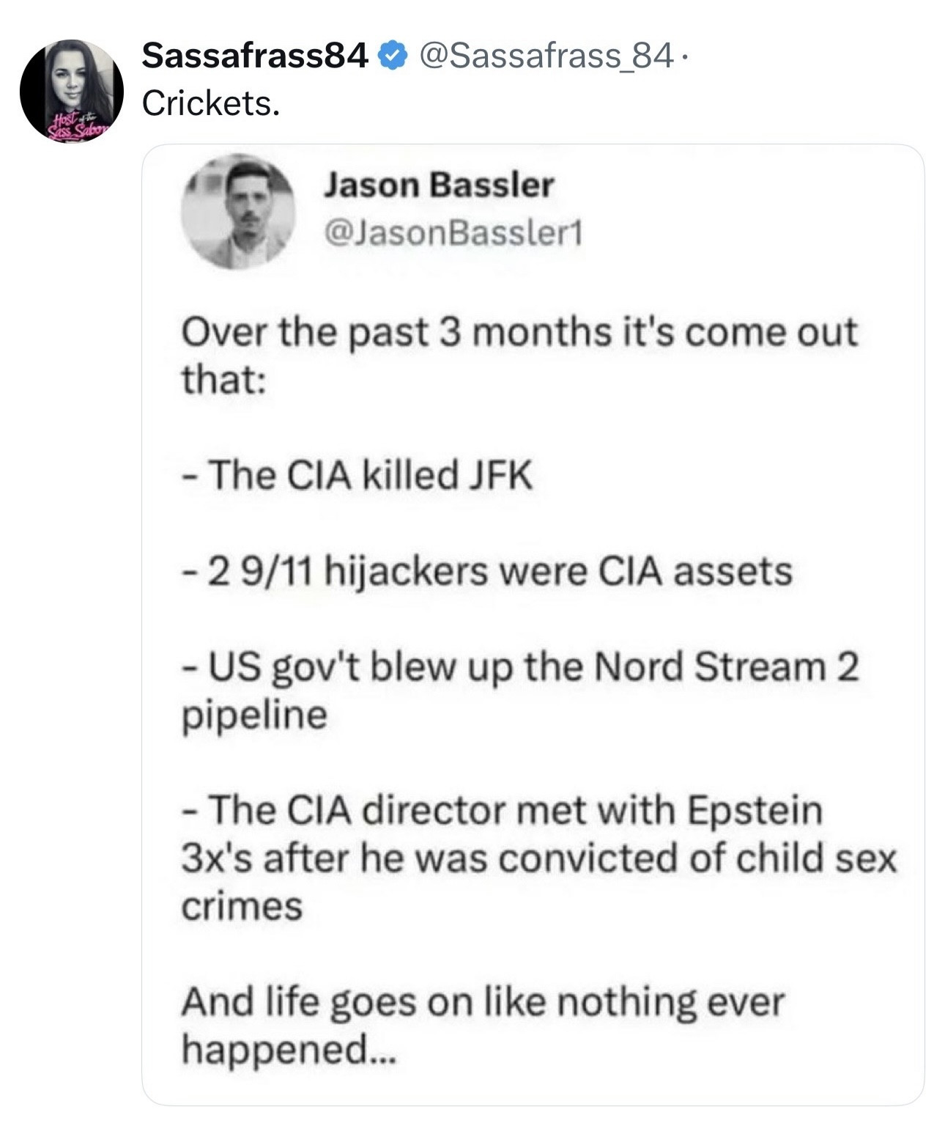Open Jason Bassler's profile avatar

pos(237,211)
